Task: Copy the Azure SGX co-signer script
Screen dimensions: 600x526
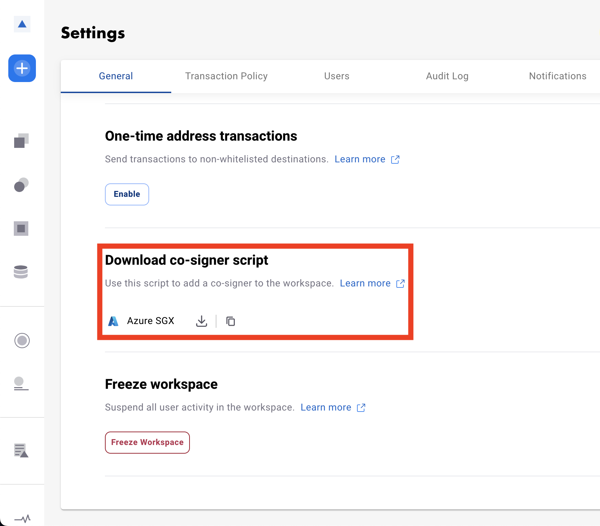Action: 231,321
